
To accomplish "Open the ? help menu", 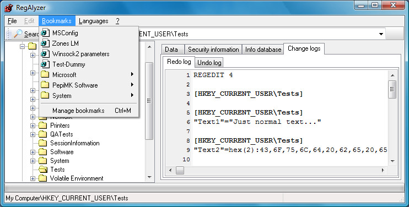I will point(117,21).
